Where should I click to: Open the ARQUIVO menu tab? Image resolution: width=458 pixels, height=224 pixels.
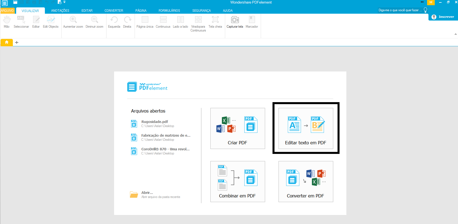(7, 11)
